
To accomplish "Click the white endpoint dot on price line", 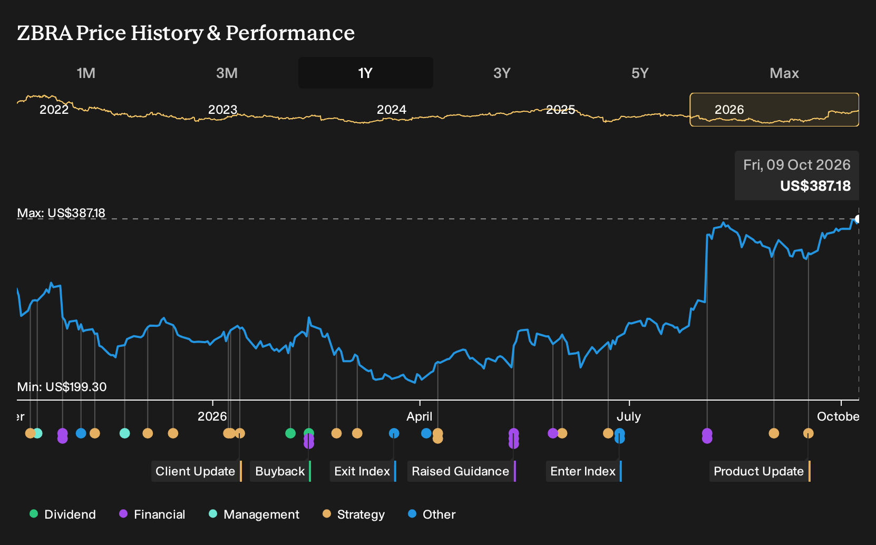I will tap(858, 219).
